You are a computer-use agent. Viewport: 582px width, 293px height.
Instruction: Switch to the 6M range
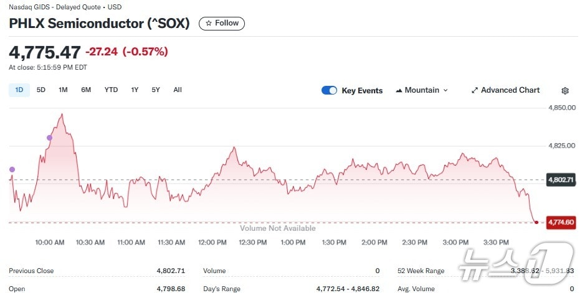point(86,90)
